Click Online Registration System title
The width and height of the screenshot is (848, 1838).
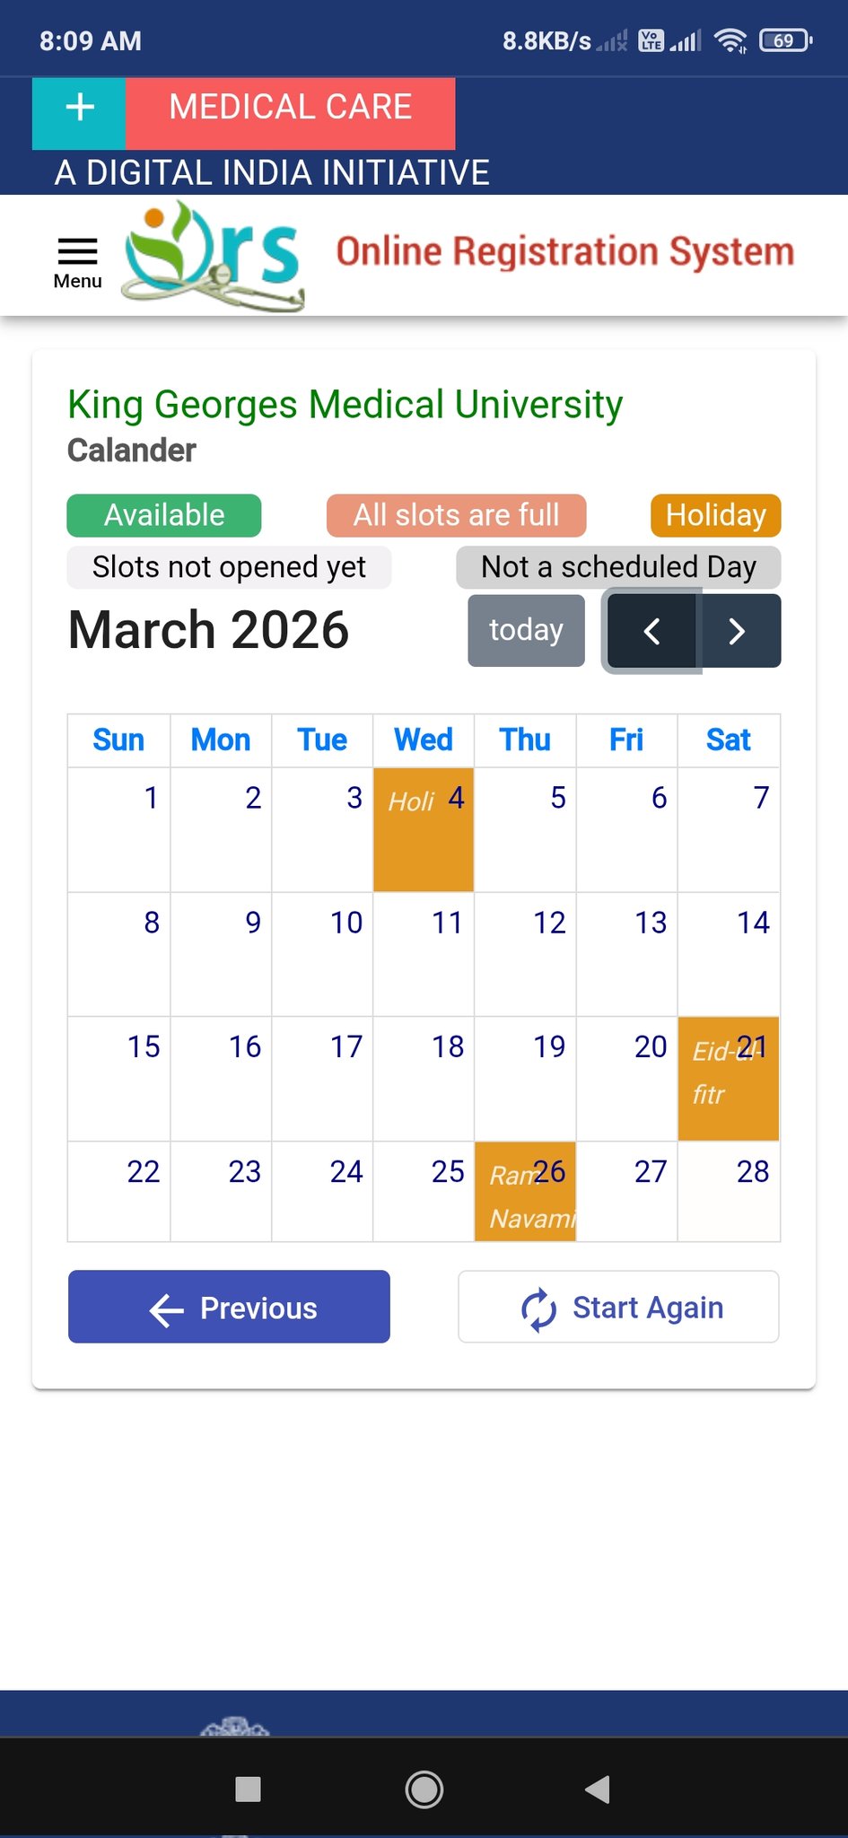point(564,252)
